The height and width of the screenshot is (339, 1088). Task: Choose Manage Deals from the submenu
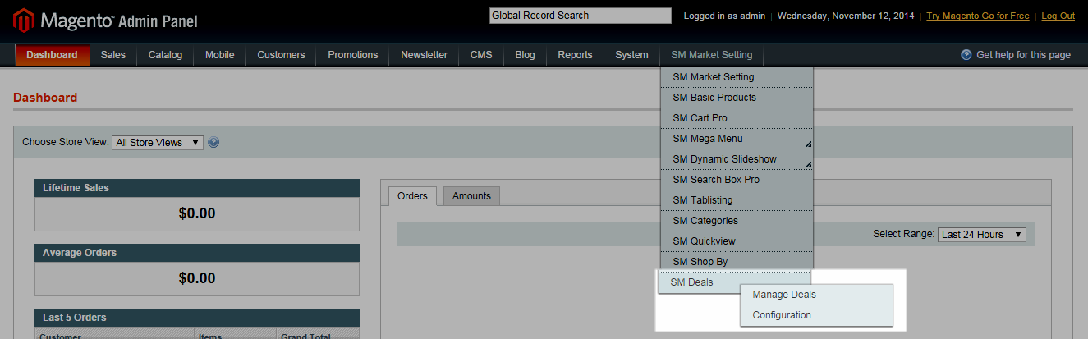(816, 295)
